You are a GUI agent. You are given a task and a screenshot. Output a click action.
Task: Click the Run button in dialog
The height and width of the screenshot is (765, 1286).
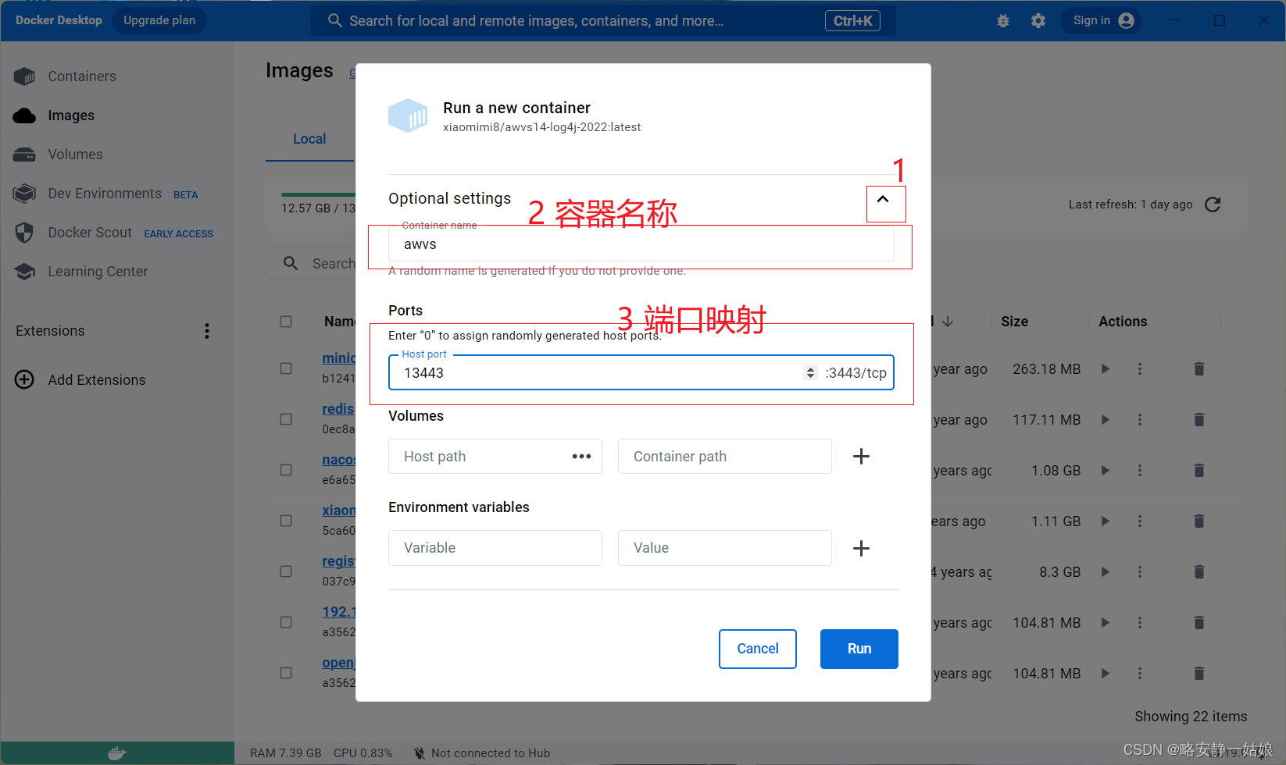pos(859,649)
